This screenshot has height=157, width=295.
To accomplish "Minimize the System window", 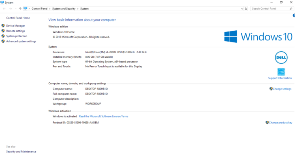I will (x=271, y=2).
